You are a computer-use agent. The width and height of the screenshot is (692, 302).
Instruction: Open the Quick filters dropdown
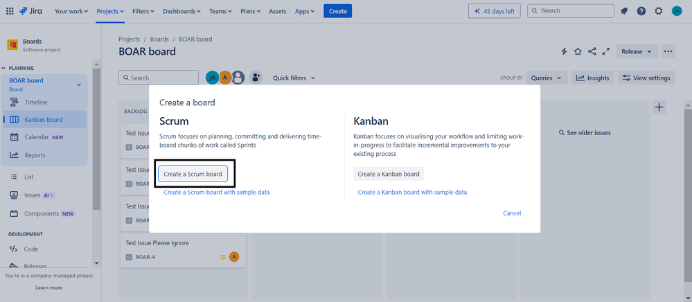tap(294, 78)
